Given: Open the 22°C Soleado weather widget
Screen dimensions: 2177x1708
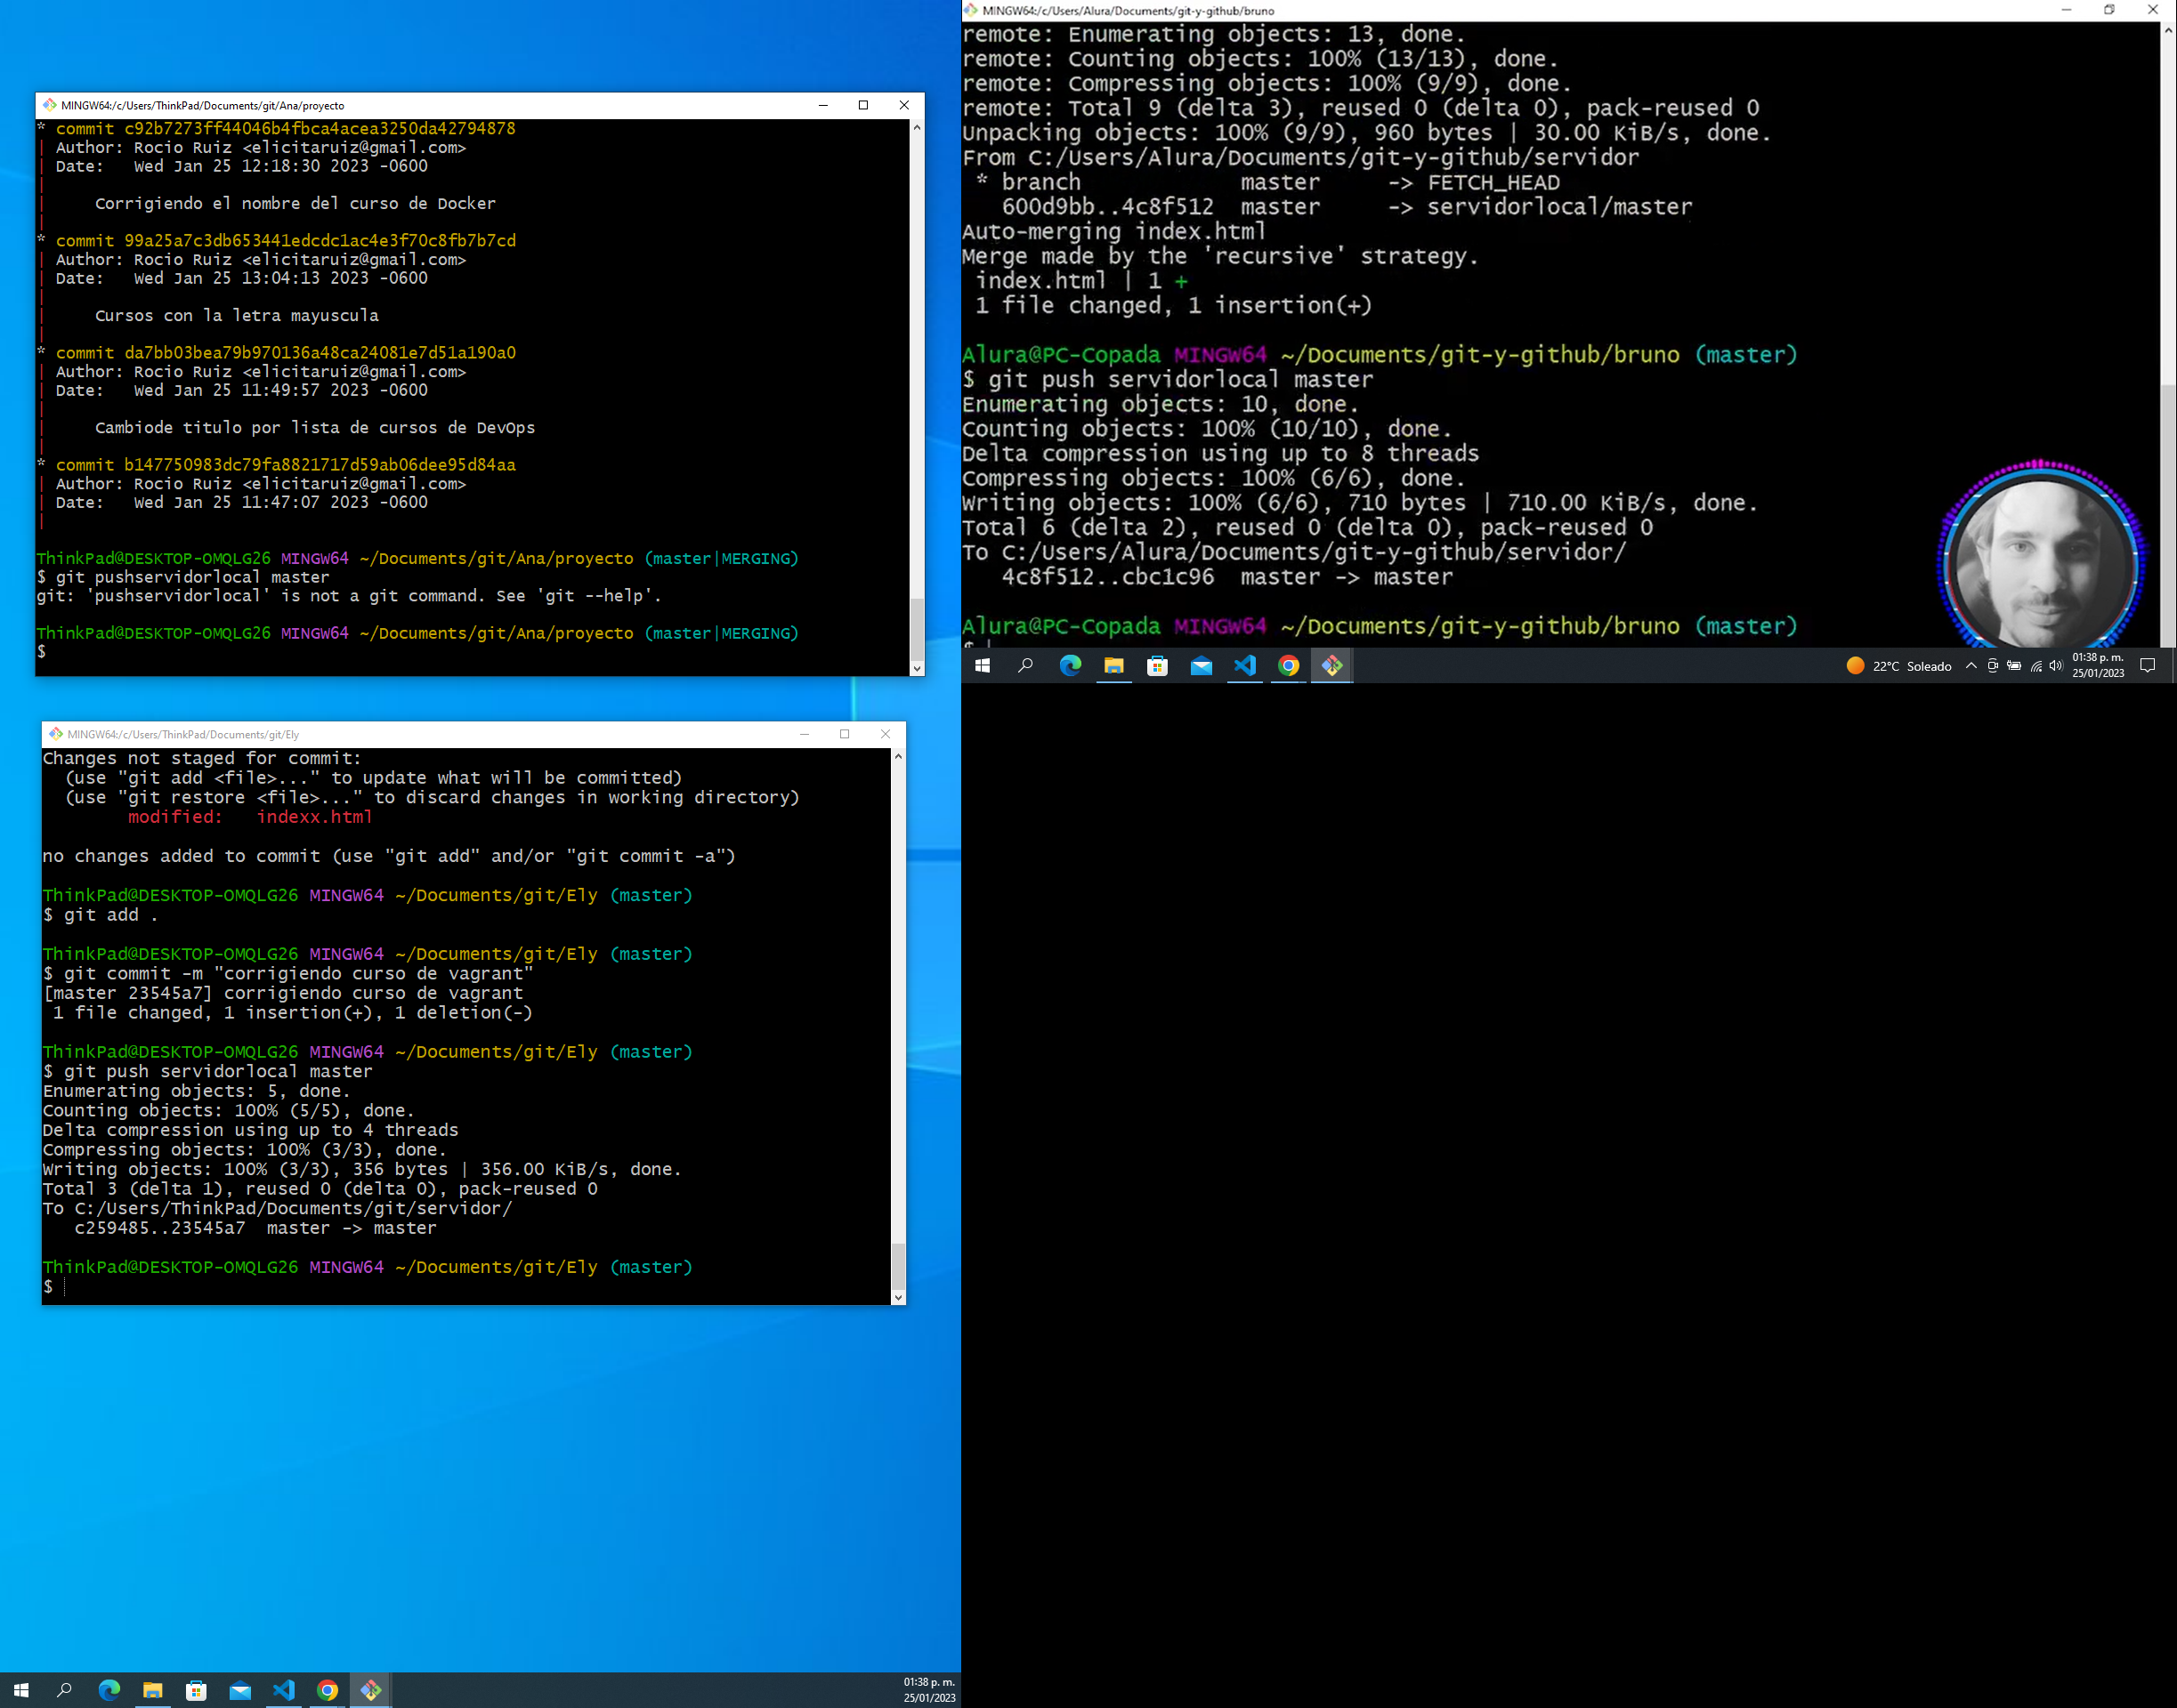Looking at the screenshot, I should (1899, 666).
